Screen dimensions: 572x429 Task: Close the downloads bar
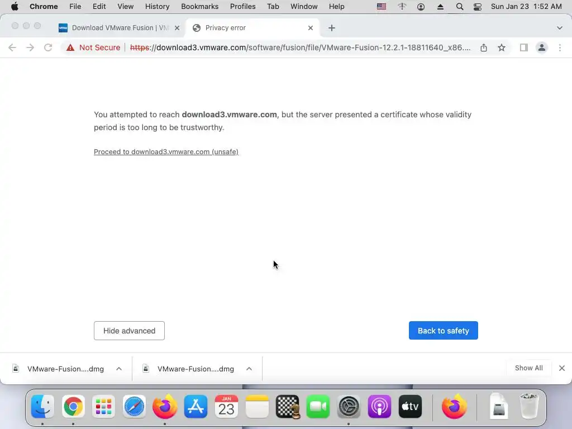point(562,368)
